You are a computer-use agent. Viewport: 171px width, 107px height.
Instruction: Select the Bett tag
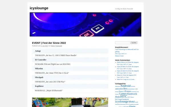(125, 89)
